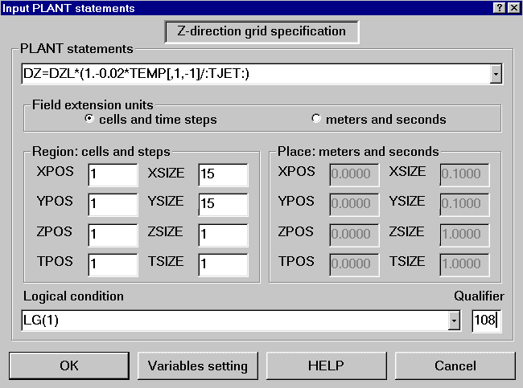The width and height of the screenshot is (523, 388).
Task: Select the meters and seconds option
Action: tap(316, 120)
